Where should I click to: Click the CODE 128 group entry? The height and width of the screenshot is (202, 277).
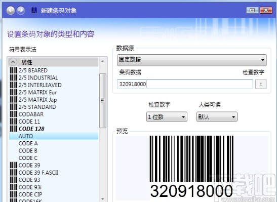31,129
